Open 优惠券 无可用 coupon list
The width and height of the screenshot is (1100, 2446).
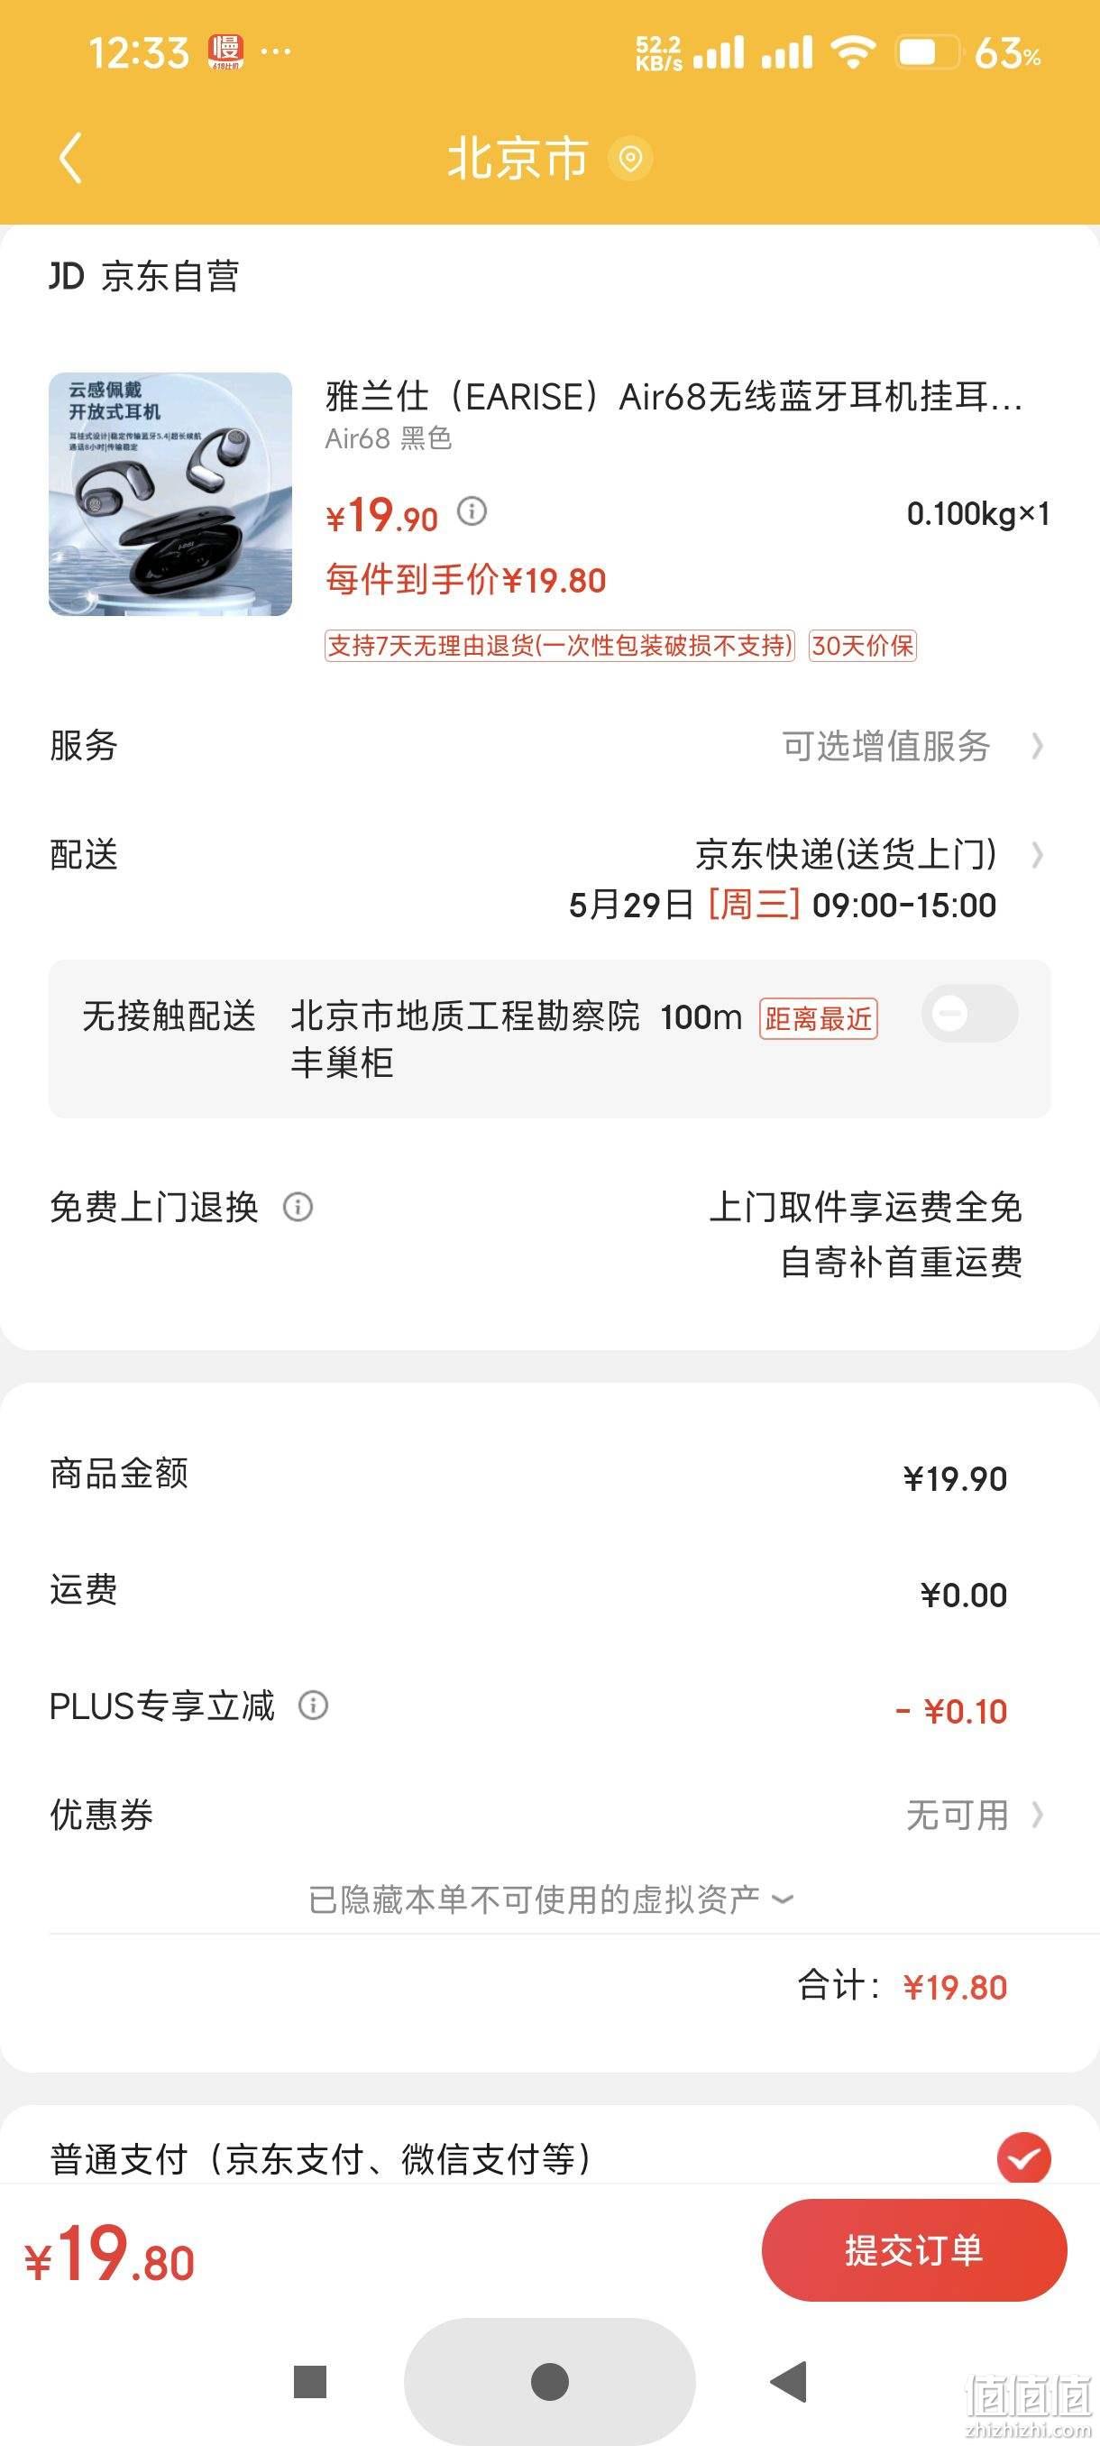pyautogui.click(x=975, y=1815)
